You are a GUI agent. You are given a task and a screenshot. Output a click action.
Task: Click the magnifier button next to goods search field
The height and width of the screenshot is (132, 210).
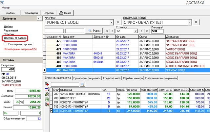tap(83, 84)
